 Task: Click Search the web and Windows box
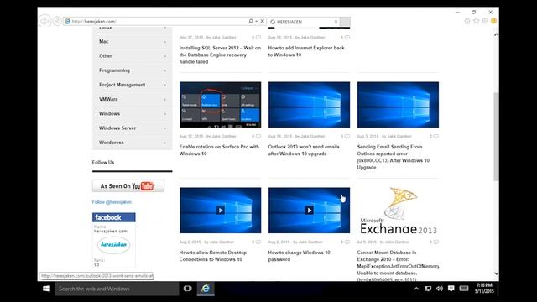point(117,289)
